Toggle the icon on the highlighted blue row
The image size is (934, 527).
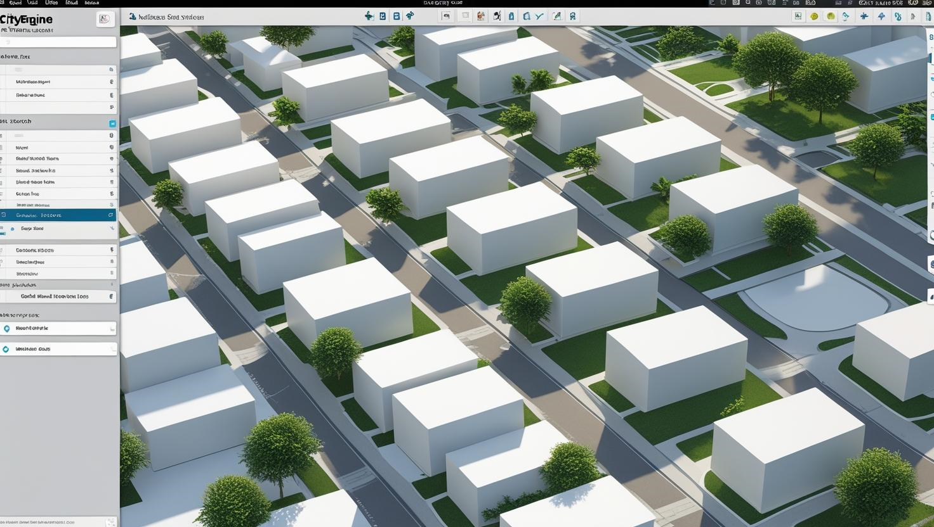pyautogui.click(x=110, y=215)
